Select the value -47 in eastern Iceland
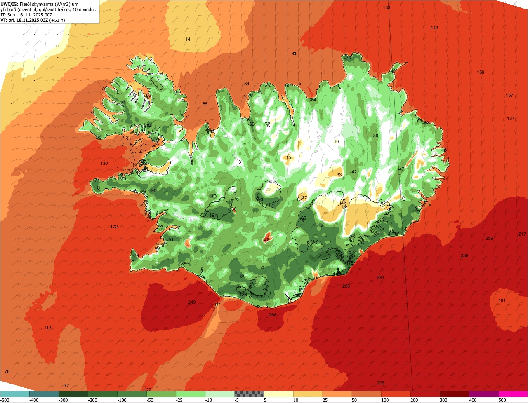Image resolution: width=528 pixels, height=403 pixels. tap(401, 169)
